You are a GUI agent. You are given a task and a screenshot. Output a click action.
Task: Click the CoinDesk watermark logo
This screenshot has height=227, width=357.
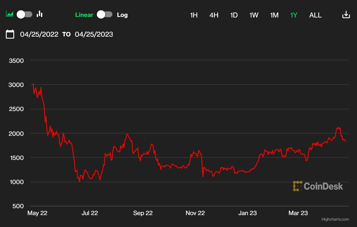tap(318, 186)
